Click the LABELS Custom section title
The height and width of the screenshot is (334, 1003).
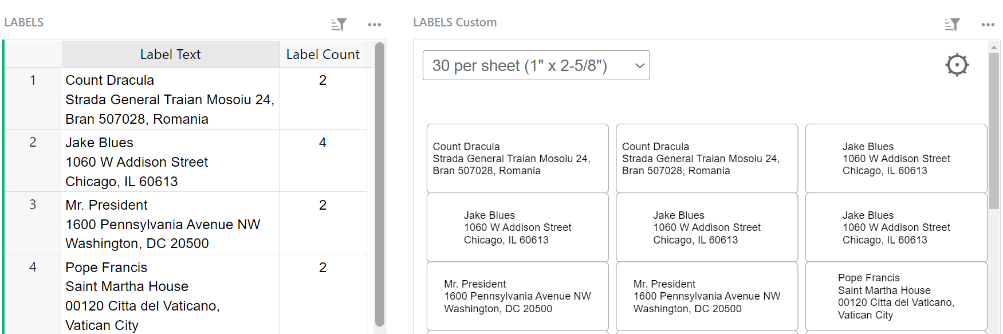tap(455, 22)
